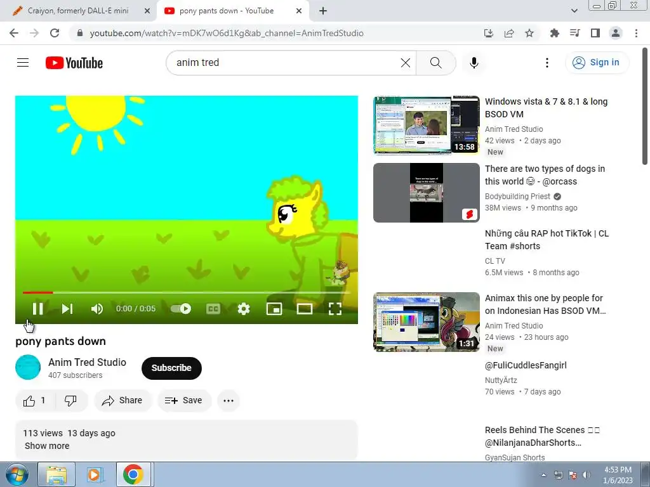
Task: Enter full screen with fullscreen icon
Action: pyautogui.click(x=335, y=309)
